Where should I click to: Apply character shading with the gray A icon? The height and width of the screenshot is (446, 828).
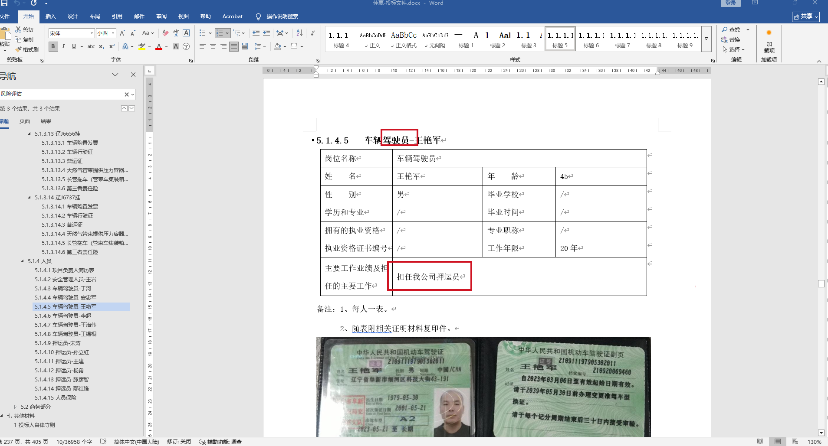[x=176, y=46]
